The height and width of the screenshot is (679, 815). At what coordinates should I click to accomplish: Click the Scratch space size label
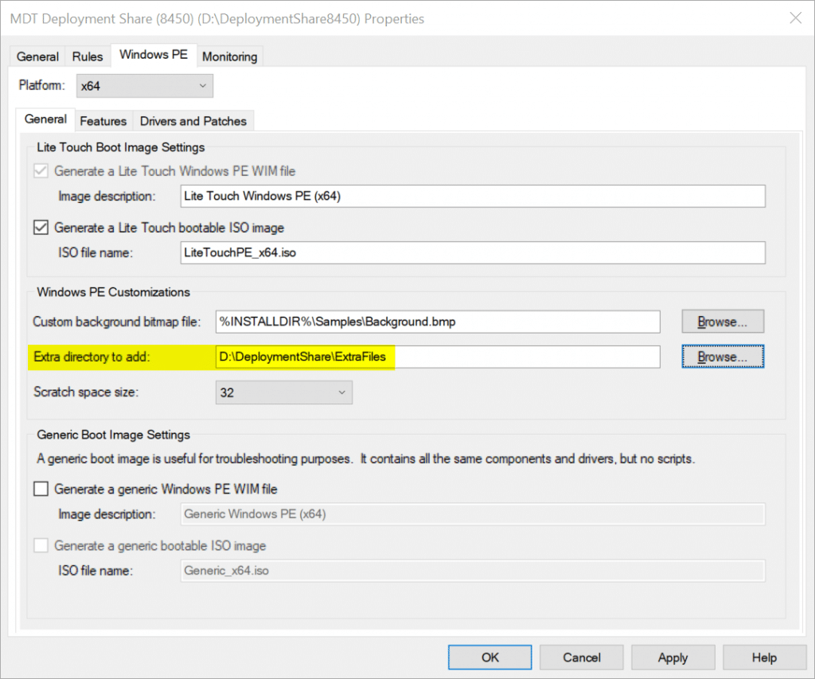tap(86, 392)
